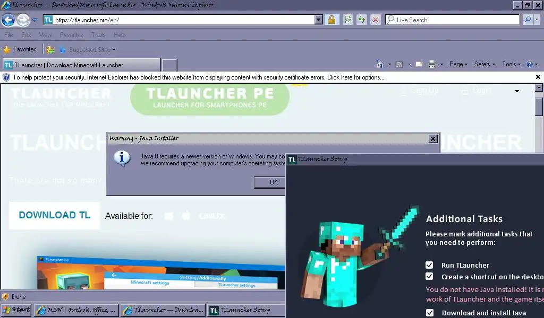
Task: Expand the language dropdown arrow on page
Action: [516, 91]
